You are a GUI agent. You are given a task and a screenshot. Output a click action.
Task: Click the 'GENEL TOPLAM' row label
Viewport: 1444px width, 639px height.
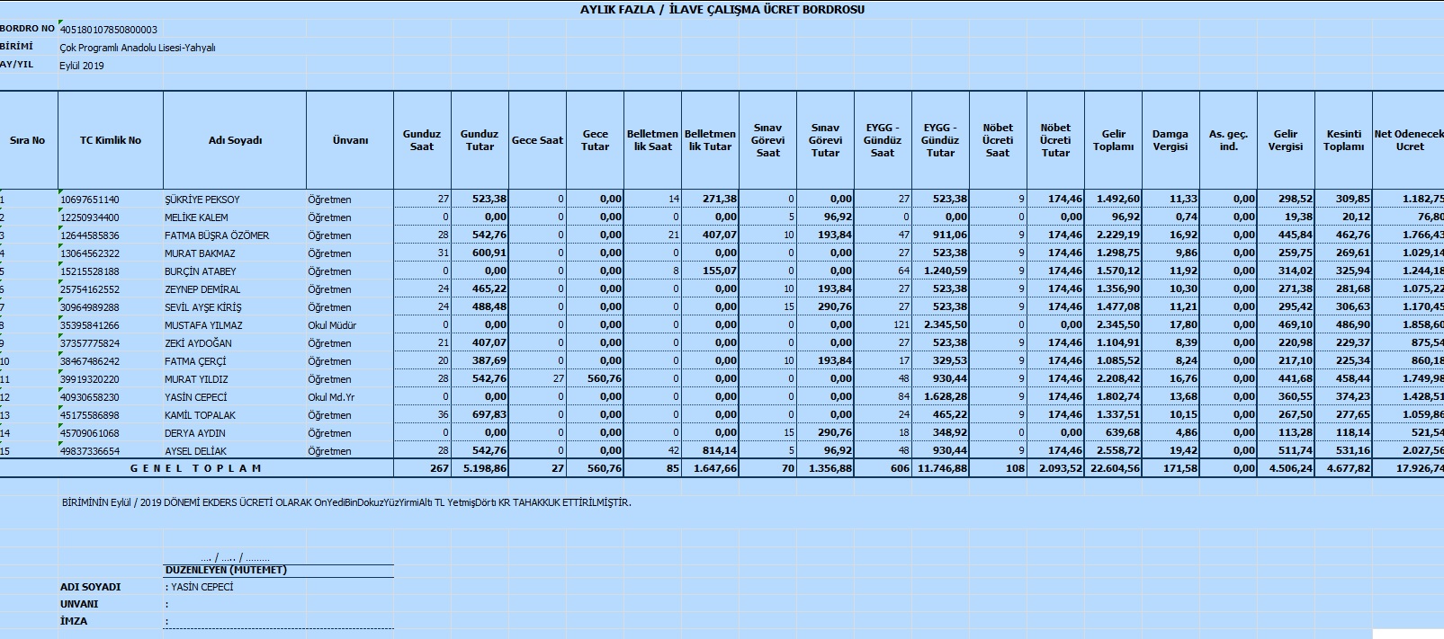tap(196, 468)
